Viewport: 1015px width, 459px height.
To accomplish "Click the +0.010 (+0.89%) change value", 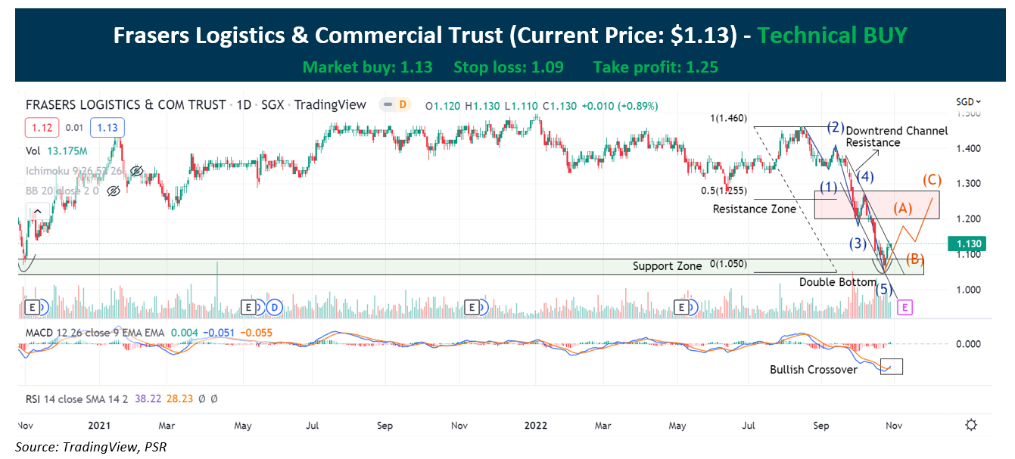I will [619, 106].
